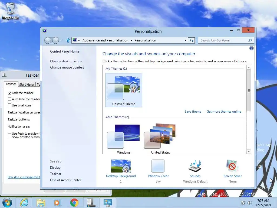Click the Taskbar properties window title icon
This screenshot has width=277, height=208.
coord(4,75)
